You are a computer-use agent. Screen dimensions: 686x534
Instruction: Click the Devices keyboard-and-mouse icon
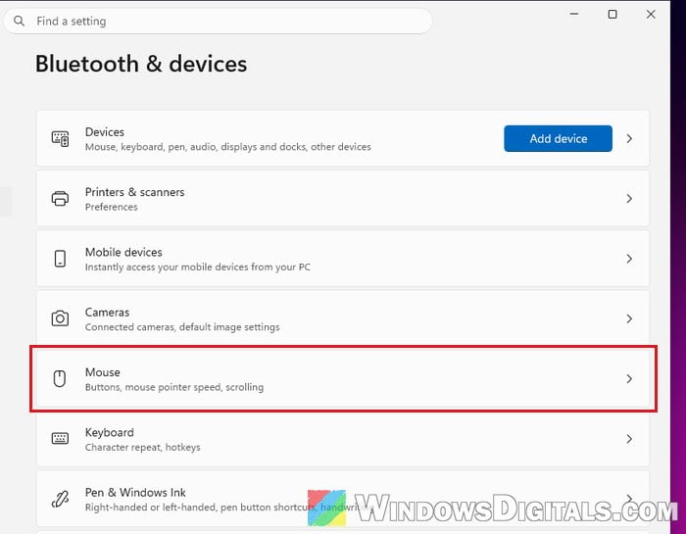(60, 138)
